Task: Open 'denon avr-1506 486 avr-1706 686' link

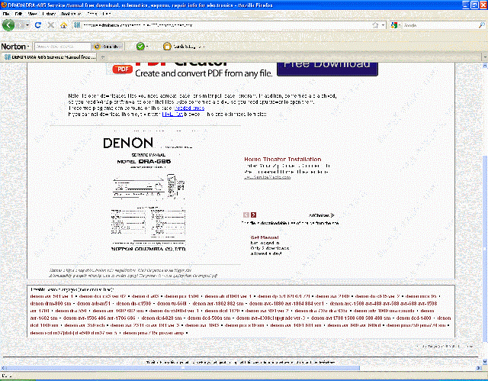Action: coord(99,318)
